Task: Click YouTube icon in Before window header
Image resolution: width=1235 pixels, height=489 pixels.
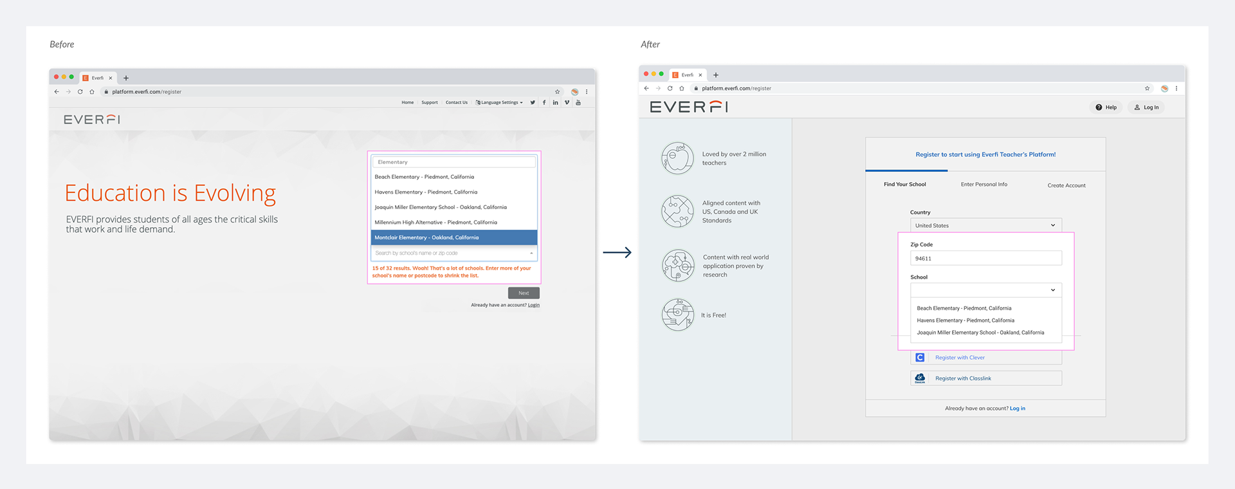Action: tap(578, 102)
